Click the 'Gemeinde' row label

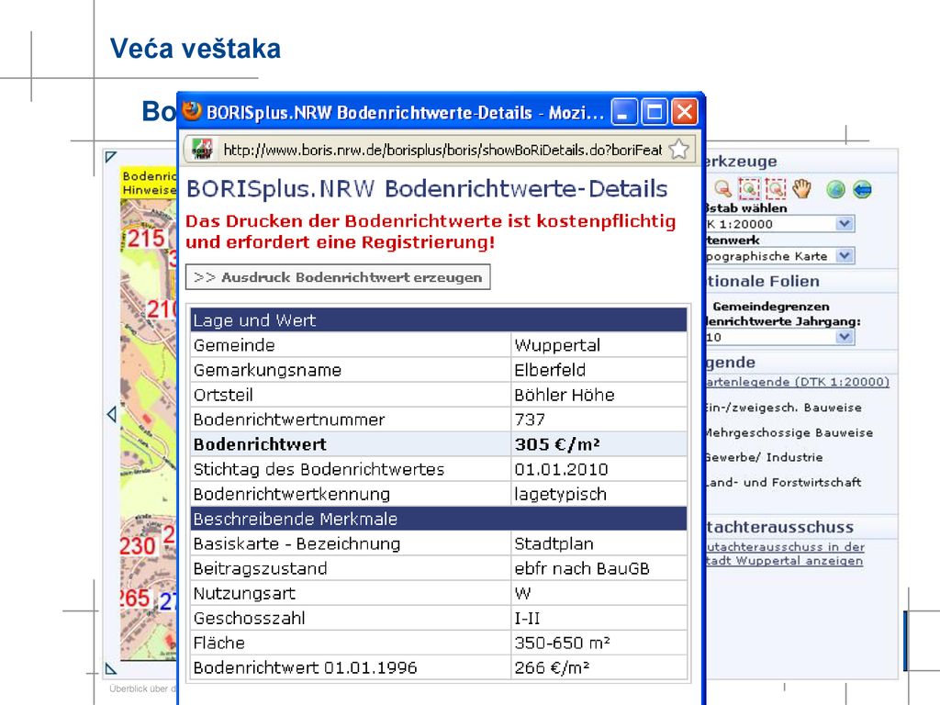pyautogui.click(x=234, y=345)
